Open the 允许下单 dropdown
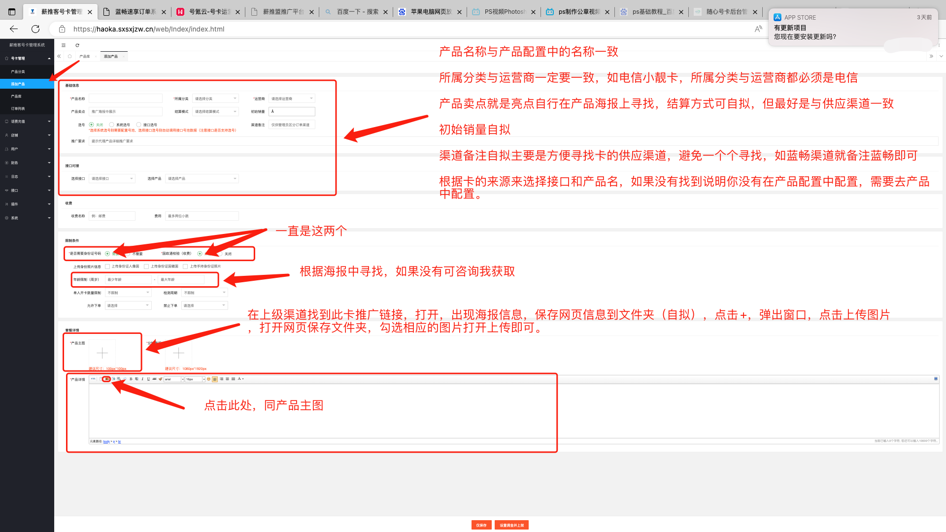This screenshot has width=946, height=532. (x=128, y=305)
